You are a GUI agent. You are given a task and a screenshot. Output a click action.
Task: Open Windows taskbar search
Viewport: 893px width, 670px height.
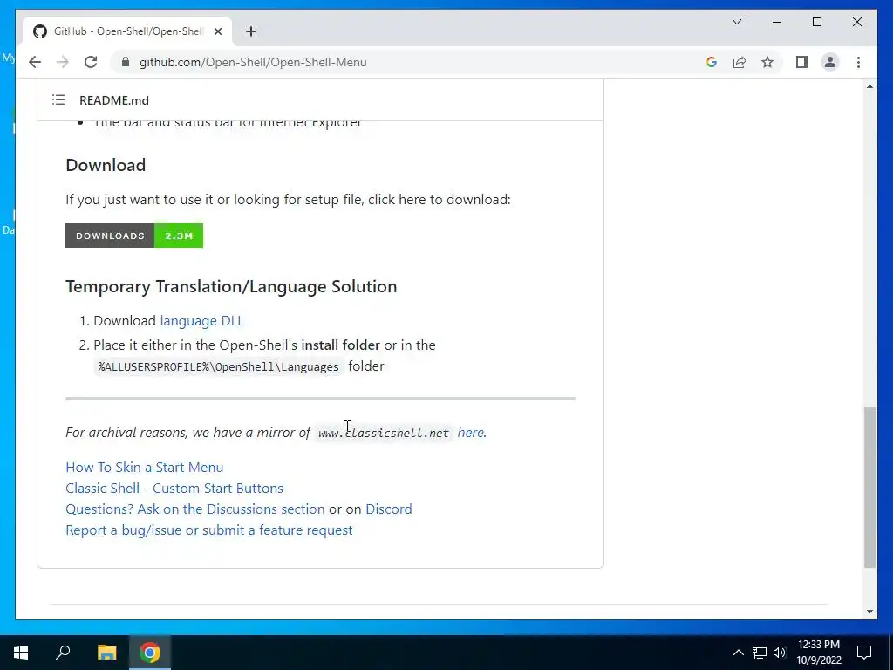(63, 653)
